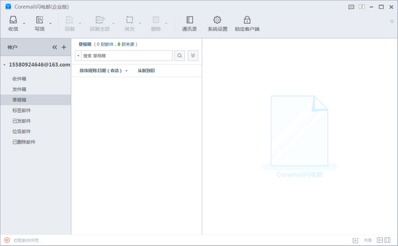The width and height of the screenshot is (398, 246).
Task: Lock client with 锁定客户端 padlock icon
Action: coord(247,20)
